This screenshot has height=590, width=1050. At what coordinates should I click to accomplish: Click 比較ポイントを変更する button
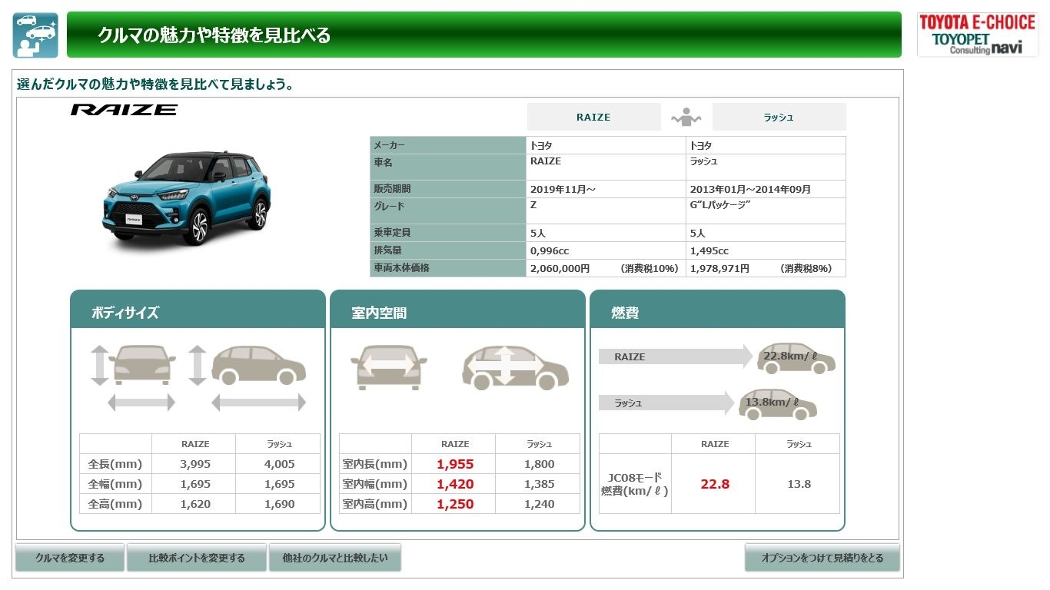click(197, 558)
